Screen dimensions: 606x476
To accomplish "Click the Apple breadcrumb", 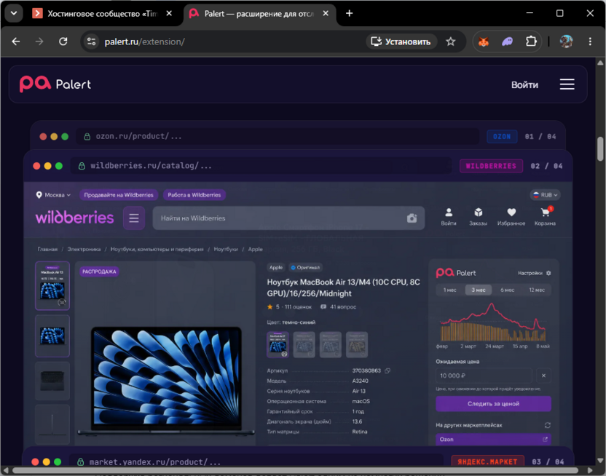I will tap(255, 250).
